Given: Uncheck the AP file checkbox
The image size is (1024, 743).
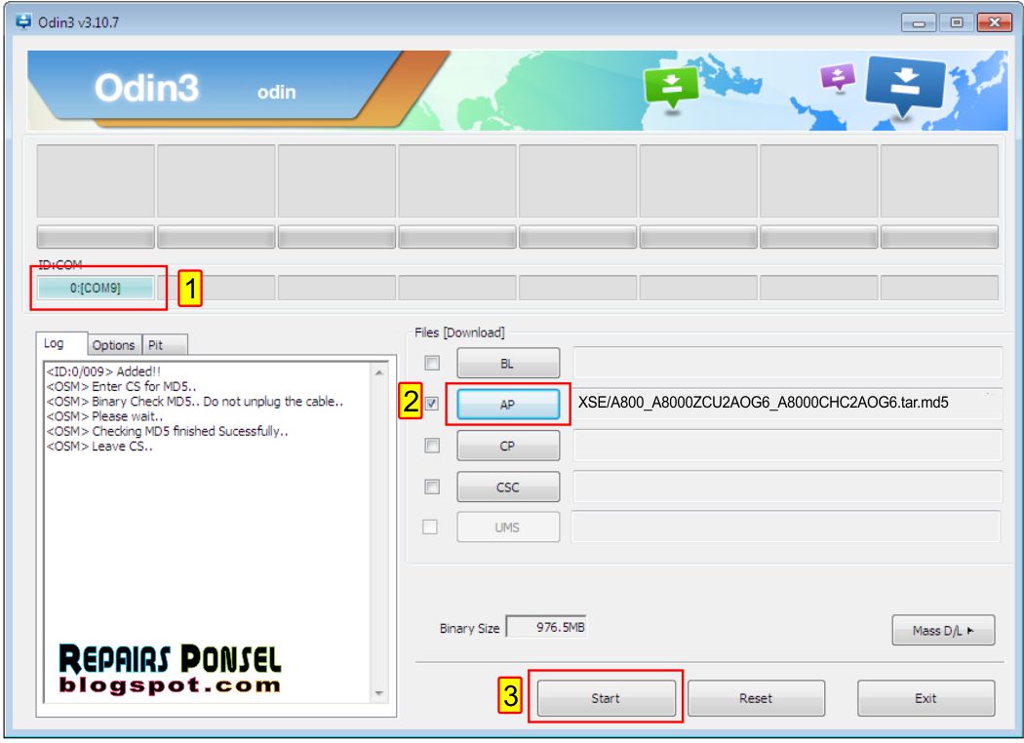Looking at the screenshot, I should 432,404.
